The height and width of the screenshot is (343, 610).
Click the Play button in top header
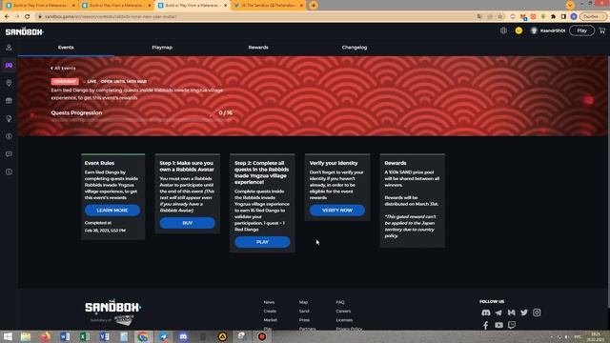click(581, 30)
